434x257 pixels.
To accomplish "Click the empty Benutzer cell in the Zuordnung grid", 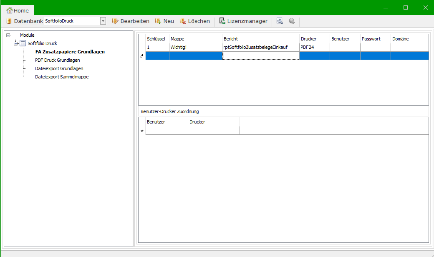I will pos(167,131).
